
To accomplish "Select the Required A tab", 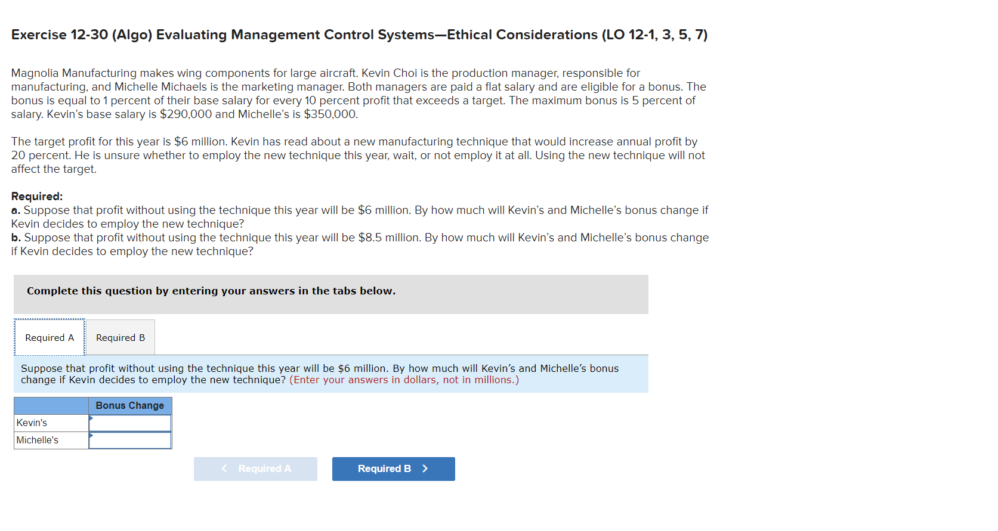I will click(x=49, y=337).
